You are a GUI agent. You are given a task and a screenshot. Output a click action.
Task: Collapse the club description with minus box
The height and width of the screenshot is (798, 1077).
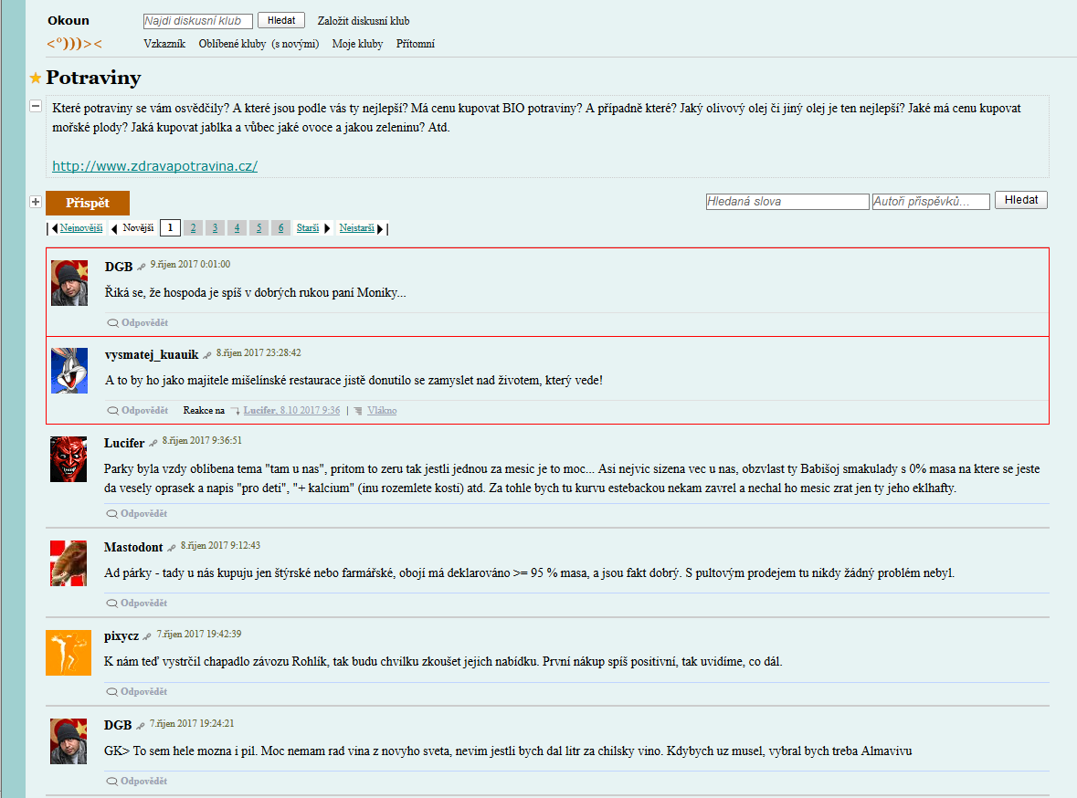pyautogui.click(x=36, y=106)
